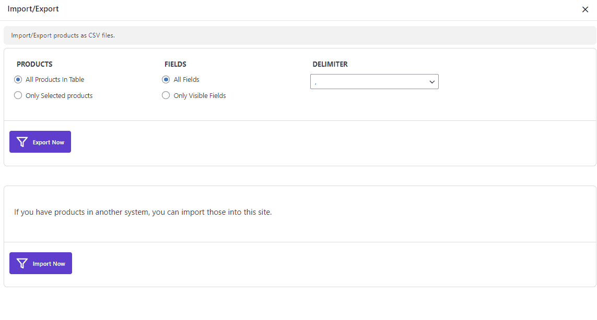Viewport: 597px width, 320px height.
Task: Expand the comma delimiter selector
Action: point(374,81)
